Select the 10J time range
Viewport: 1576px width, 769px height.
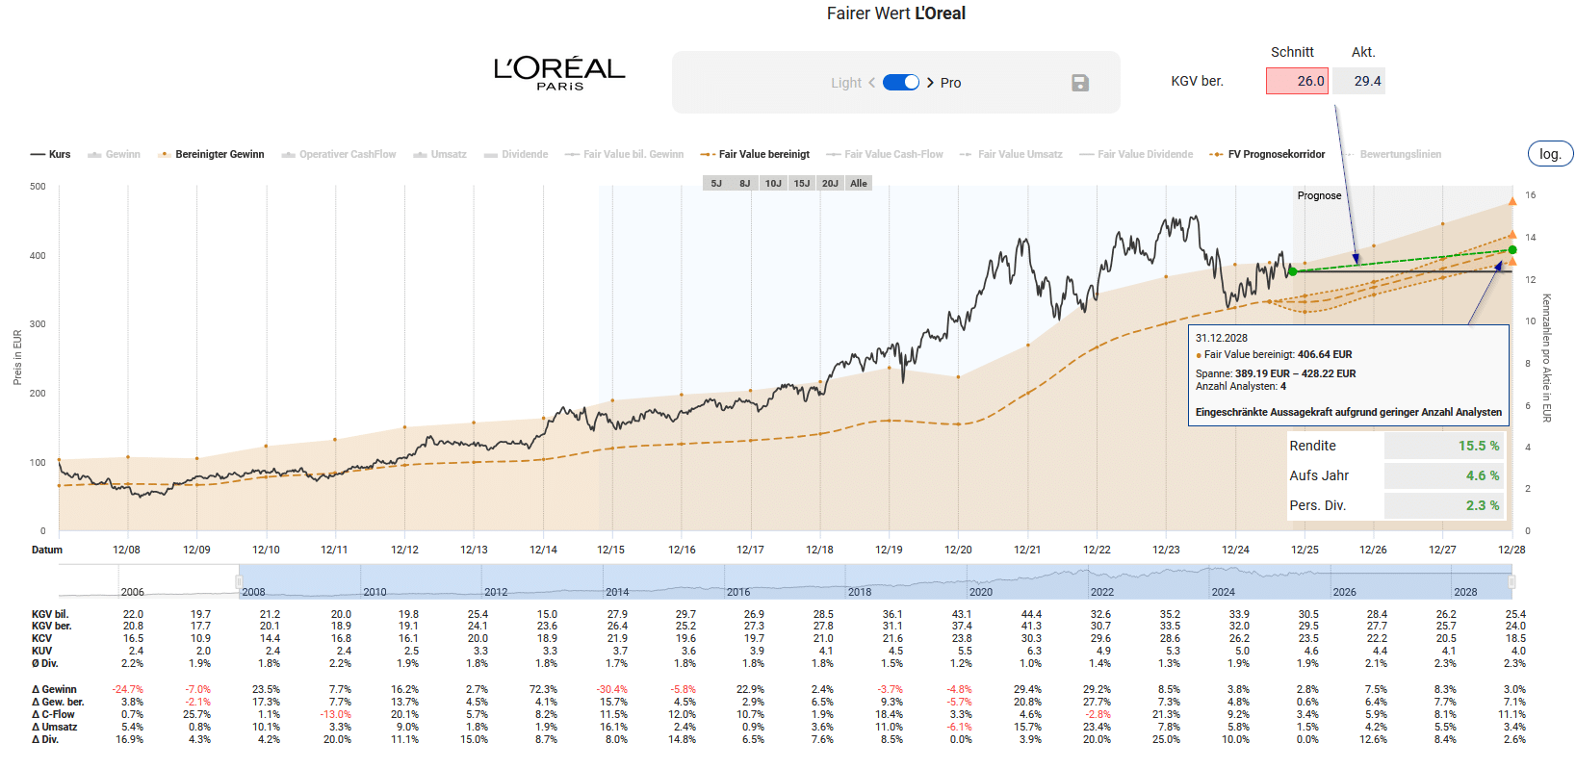click(x=773, y=183)
